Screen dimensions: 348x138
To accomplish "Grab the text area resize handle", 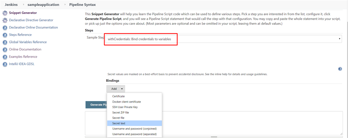I will click(x=341, y=134).
